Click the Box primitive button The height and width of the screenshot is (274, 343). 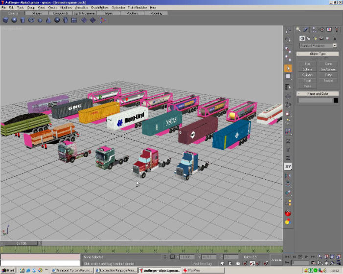tap(307, 64)
